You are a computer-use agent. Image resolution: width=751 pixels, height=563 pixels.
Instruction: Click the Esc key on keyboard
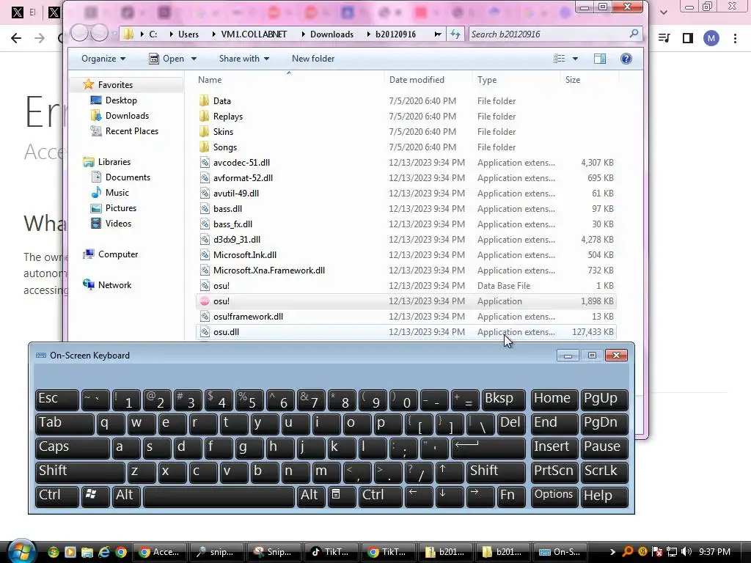(x=56, y=400)
